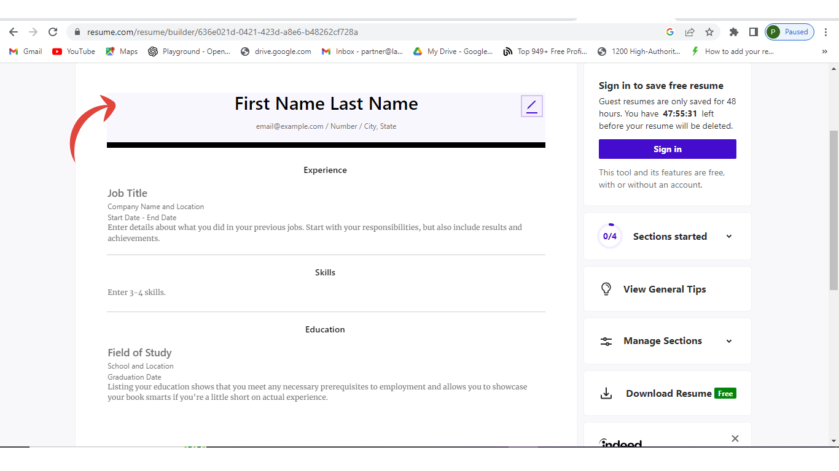This screenshot has width=839, height=471.
Task: Click the Manage Sections sliders icon
Action: [x=606, y=342]
